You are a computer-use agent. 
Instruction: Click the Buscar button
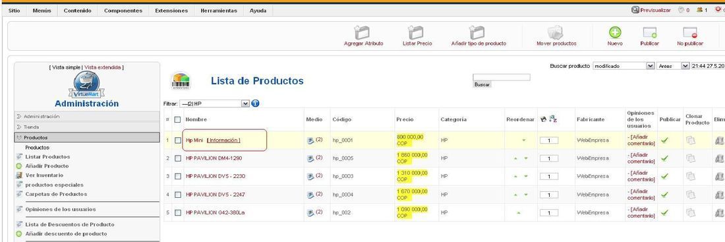[x=482, y=84]
